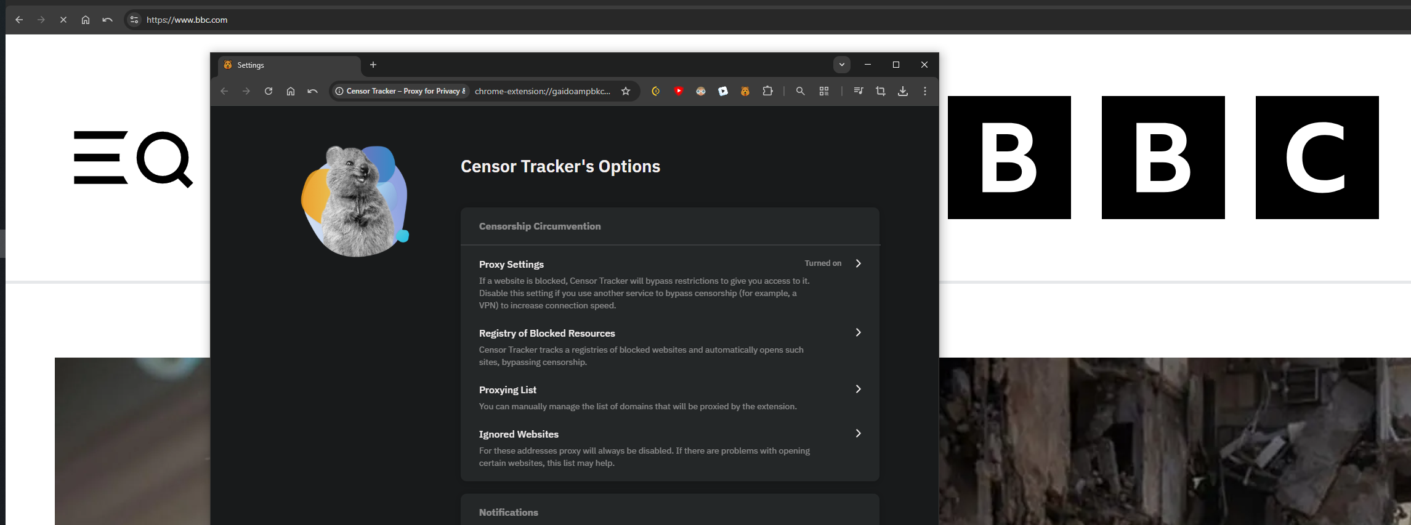Reload the Censor Tracker settings page
This screenshot has height=525, width=1411.
(x=269, y=91)
